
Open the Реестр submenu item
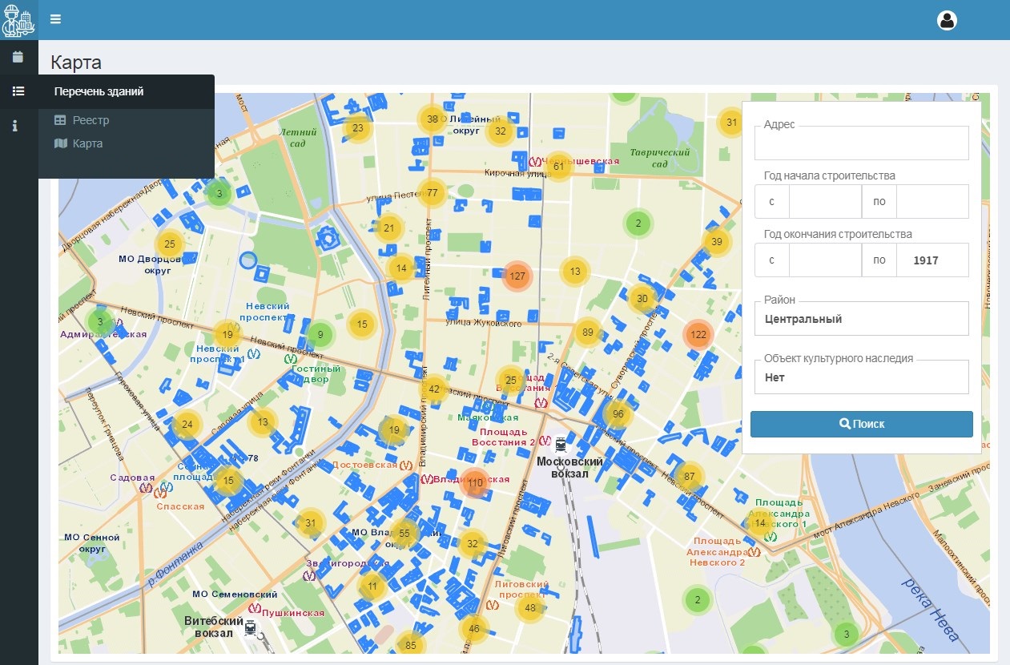click(82, 120)
